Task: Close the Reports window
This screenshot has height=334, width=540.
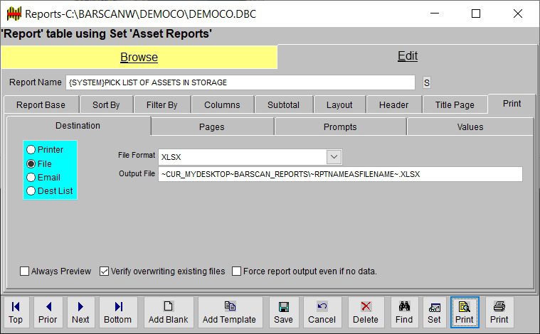Action: [x=518, y=14]
